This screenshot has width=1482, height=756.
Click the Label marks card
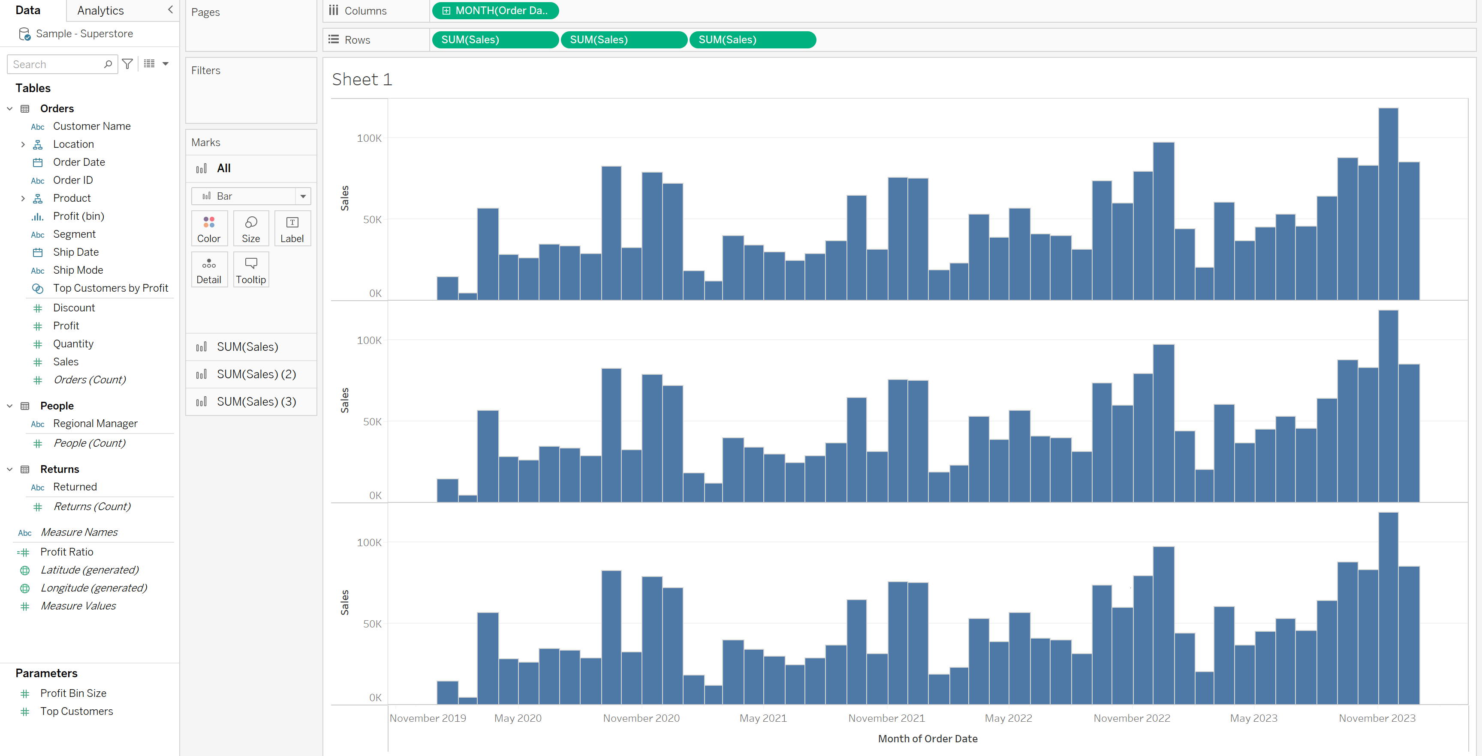coord(292,229)
